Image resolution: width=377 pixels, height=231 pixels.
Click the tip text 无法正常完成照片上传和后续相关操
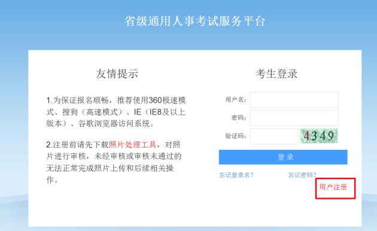110,168
